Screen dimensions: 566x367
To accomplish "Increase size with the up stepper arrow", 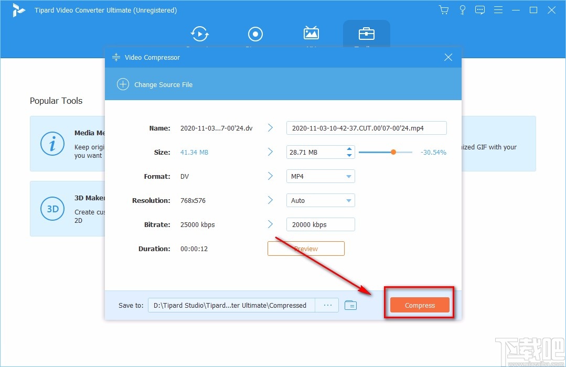I will click(349, 149).
